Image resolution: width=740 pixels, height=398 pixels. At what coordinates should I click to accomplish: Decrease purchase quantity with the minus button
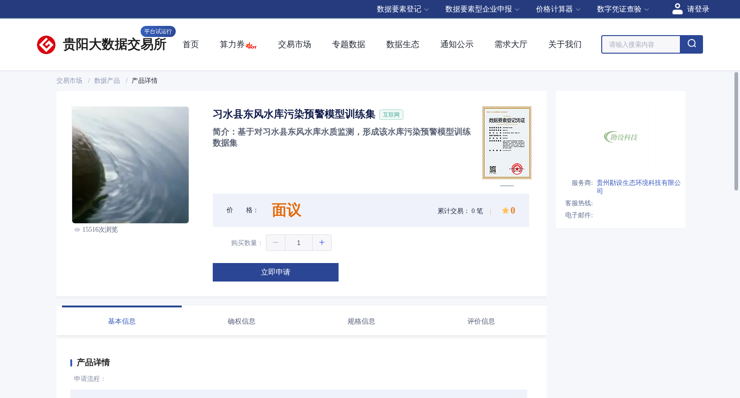[x=276, y=243]
